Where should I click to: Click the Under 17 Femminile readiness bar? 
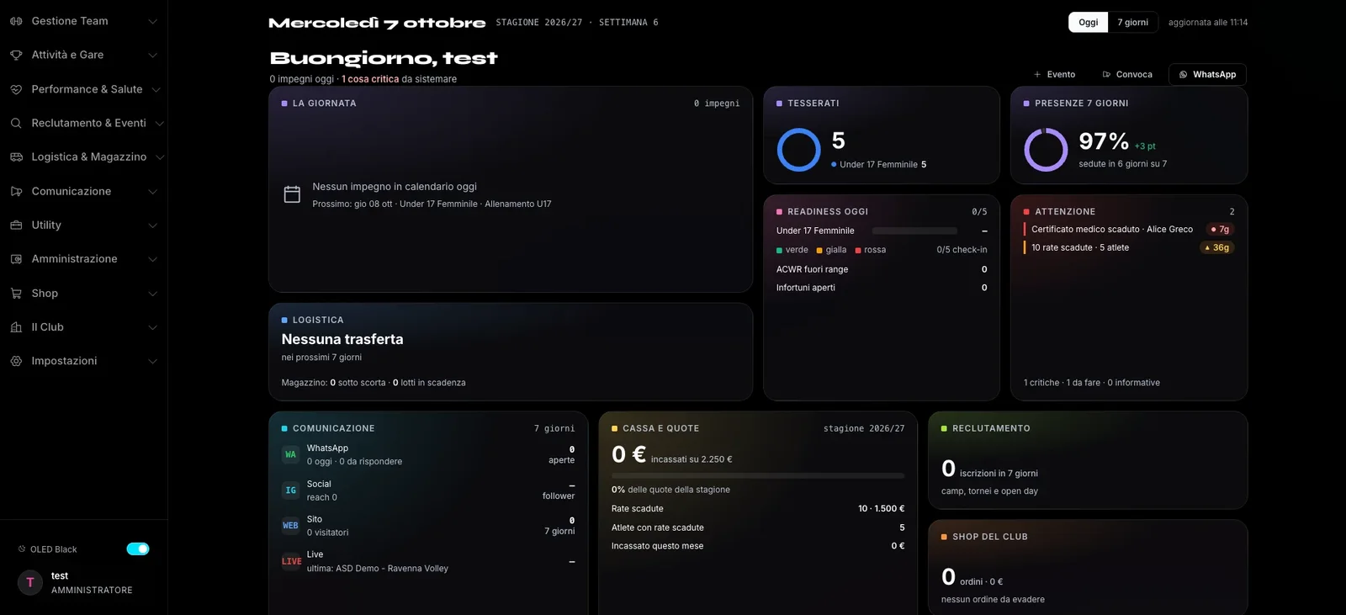tap(914, 231)
